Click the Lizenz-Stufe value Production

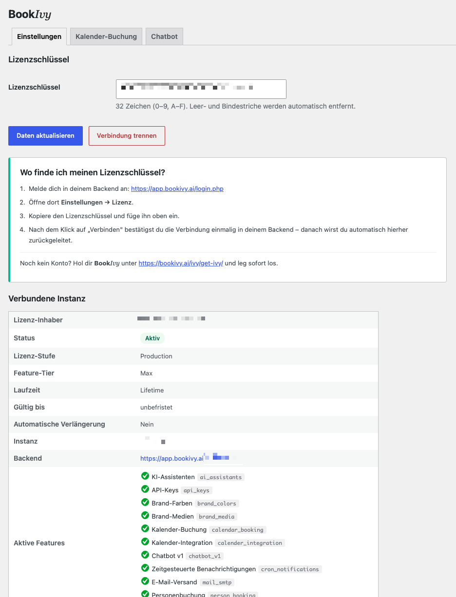pyautogui.click(x=156, y=356)
